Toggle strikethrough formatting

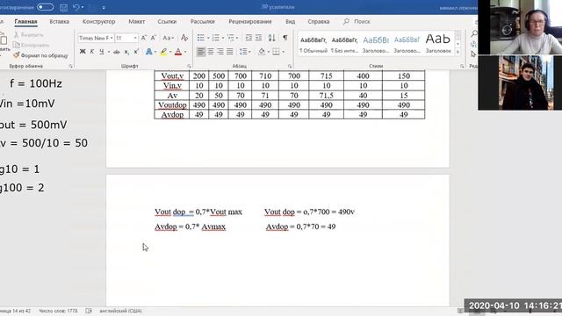(117, 53)
